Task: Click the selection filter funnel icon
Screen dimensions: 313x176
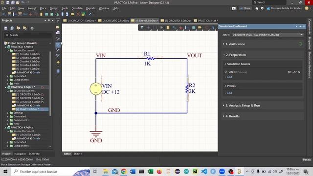Action: pos(142,27)
